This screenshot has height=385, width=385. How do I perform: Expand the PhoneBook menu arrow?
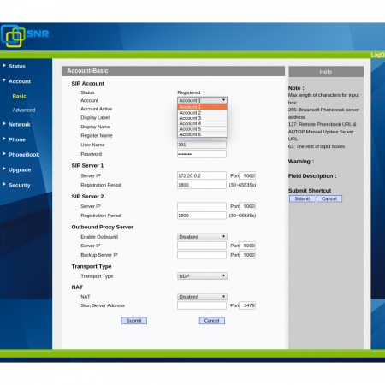[4, 154]
